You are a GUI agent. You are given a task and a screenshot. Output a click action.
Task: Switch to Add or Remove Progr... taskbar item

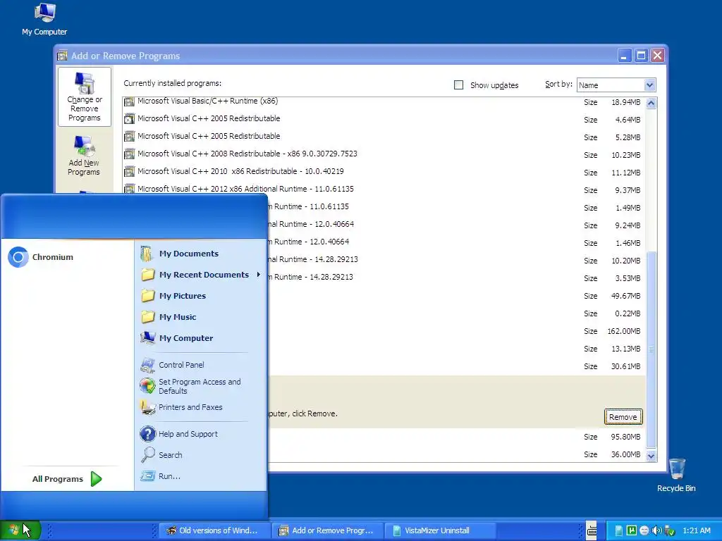(327, 530)
